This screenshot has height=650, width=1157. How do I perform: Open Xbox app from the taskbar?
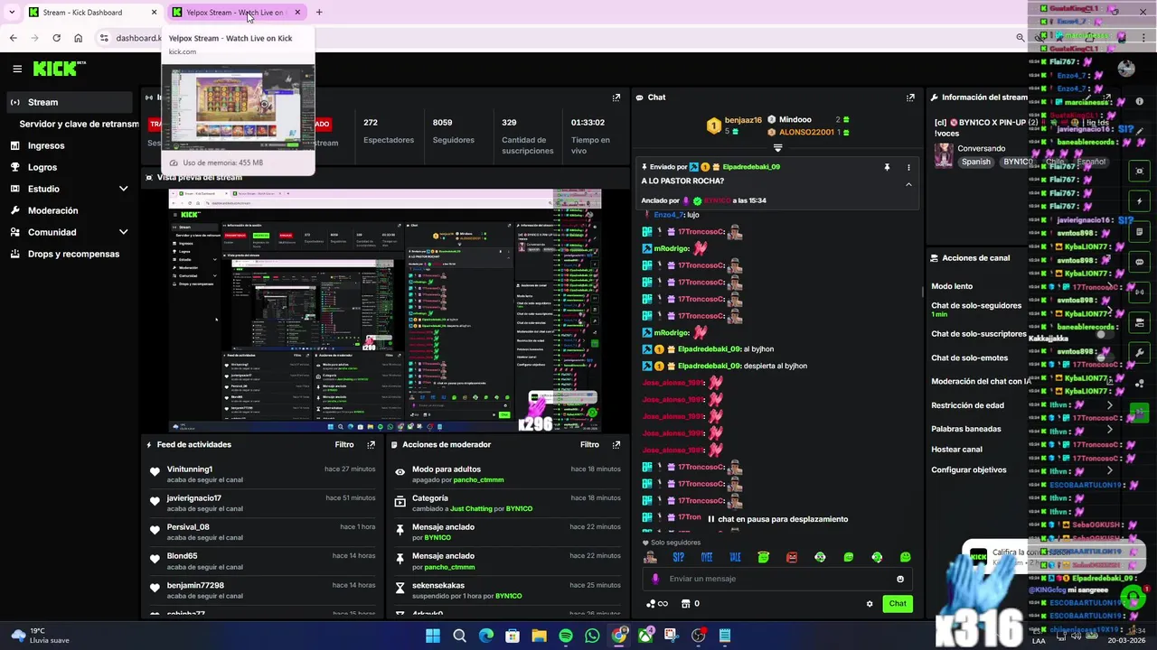645,636
